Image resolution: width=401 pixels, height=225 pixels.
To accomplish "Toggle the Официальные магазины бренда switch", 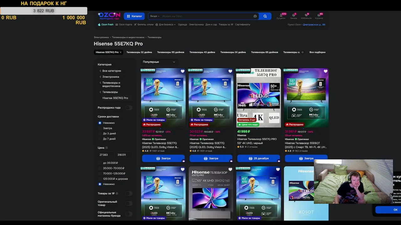I will pyautogui.click(x=128, y=214).
